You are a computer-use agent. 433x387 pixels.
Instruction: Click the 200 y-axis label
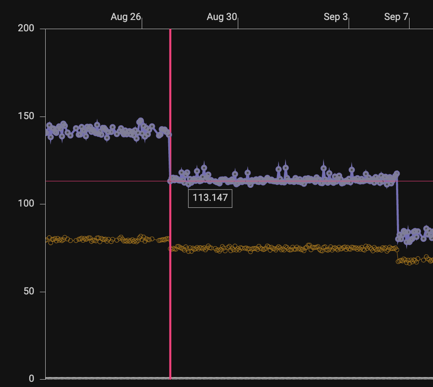[26, 28]
